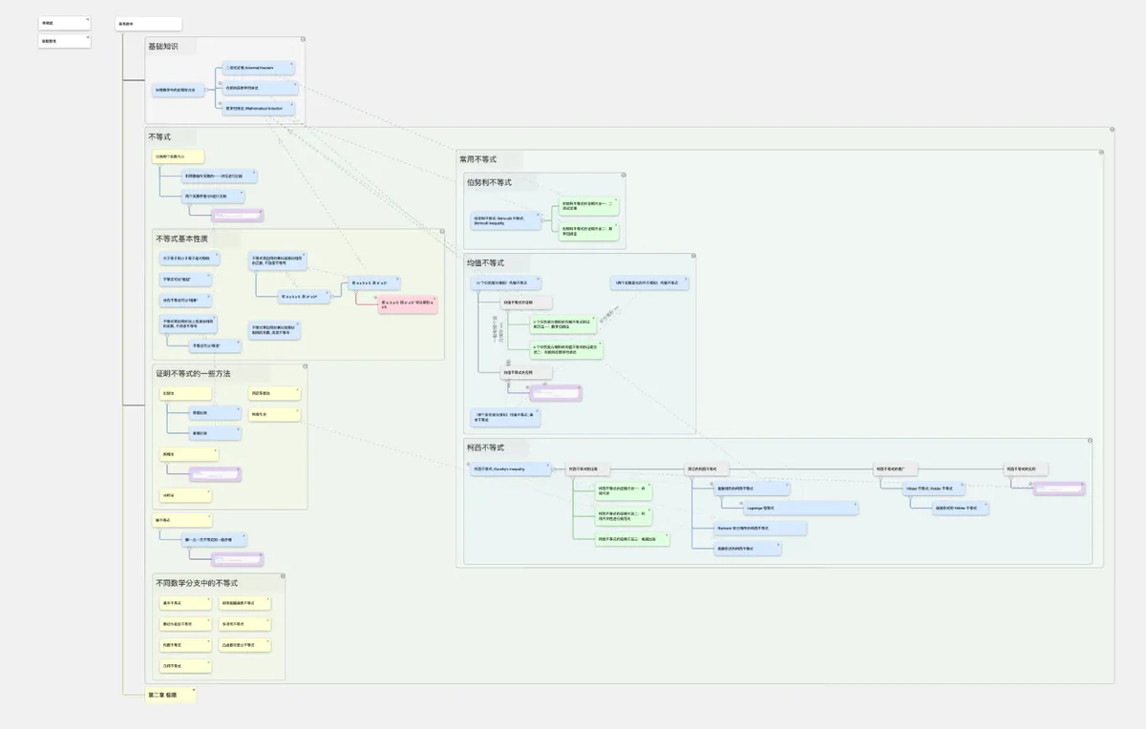Click the 证明不等式的一些方法 group title

[x=194, y=373]
